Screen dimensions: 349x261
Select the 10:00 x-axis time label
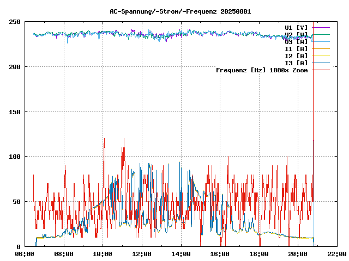103,254
